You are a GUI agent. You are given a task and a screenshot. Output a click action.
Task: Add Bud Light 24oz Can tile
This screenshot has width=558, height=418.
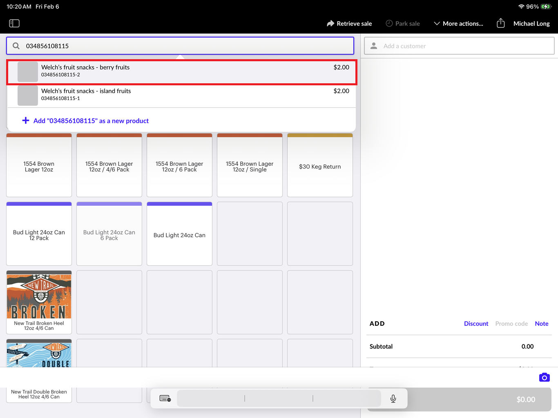pos(179,234)
